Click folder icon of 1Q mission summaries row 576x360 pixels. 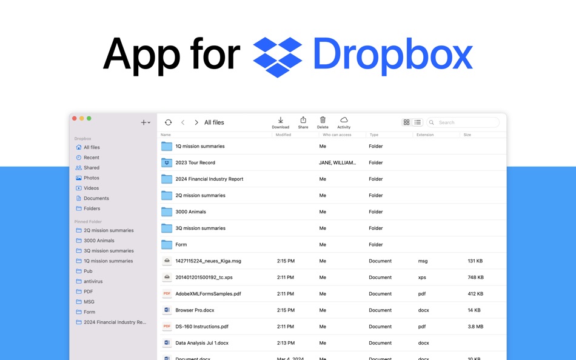coord(167,146)
